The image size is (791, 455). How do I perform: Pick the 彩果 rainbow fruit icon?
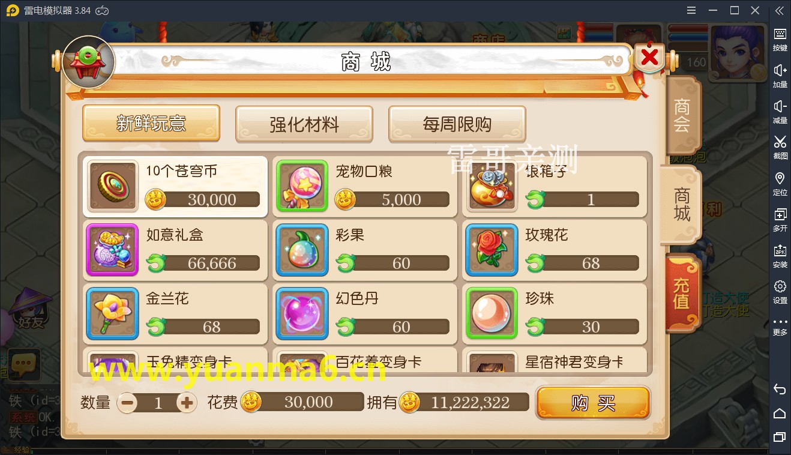click(x=302, y=250)
